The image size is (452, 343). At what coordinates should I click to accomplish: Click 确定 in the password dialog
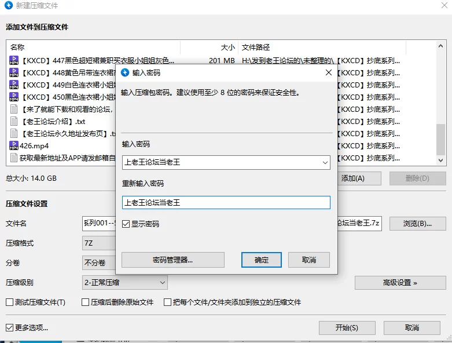[262, 260]
